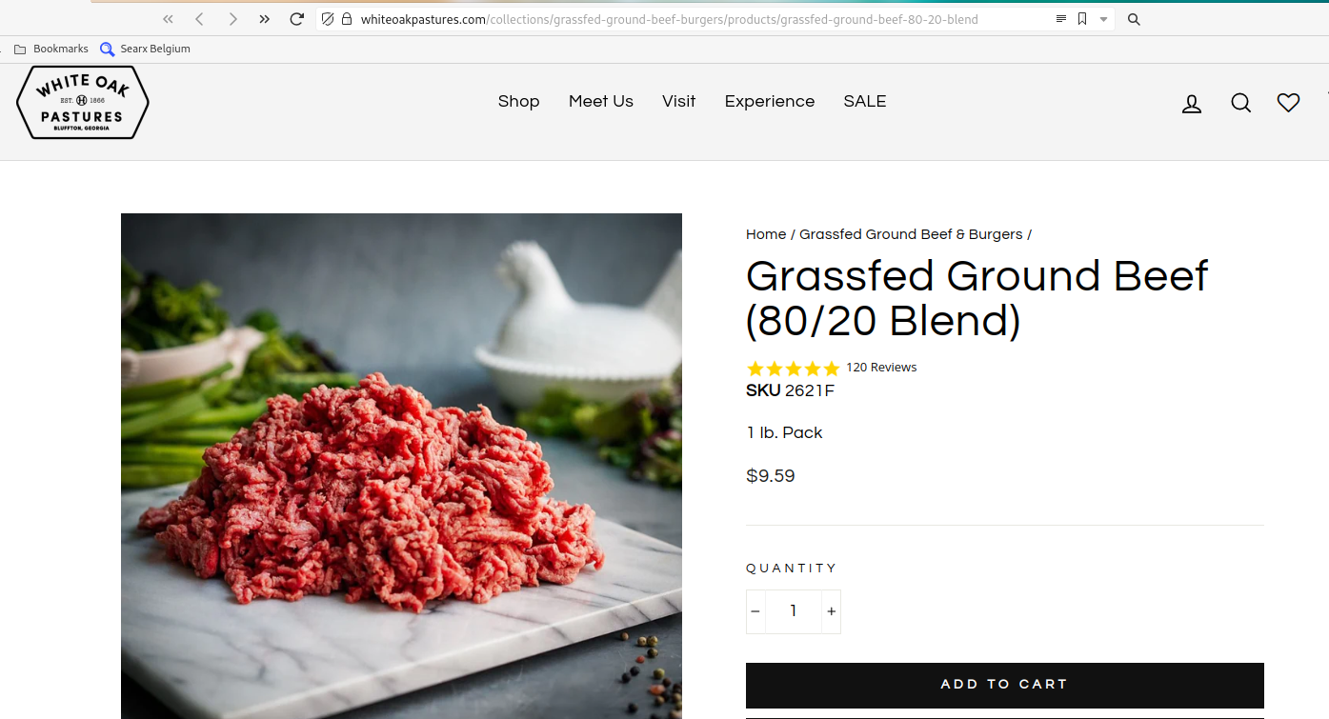Toggle the bookmark icon in the address bar
This screenshot has width=1329, height=719.
coord(1082,19)
